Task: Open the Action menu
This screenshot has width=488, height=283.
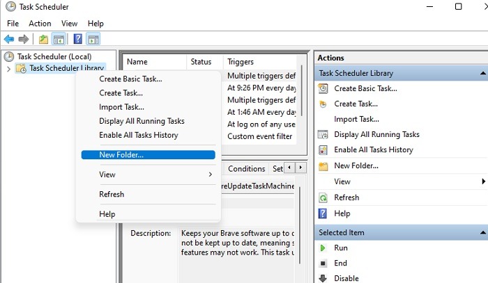Action: 40,24
